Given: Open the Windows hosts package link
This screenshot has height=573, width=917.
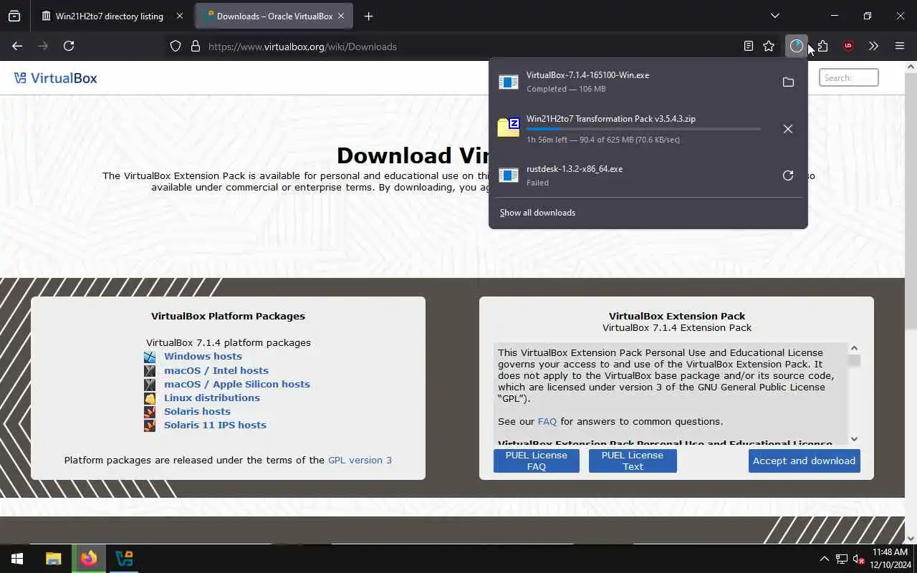Looking at the screenshot, I should click(203, 356).
